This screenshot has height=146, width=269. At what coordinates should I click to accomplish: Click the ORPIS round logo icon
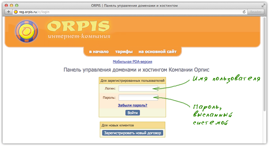[27, 32]
